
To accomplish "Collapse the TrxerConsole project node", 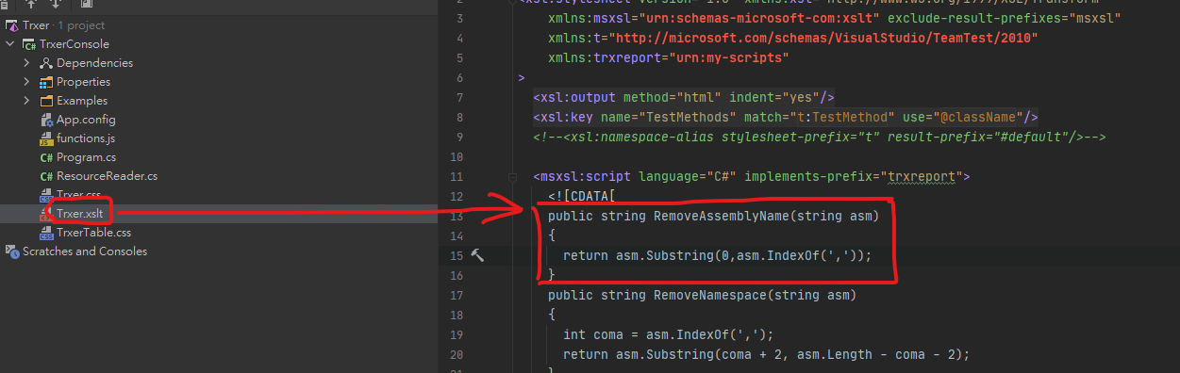I will click(x=10, y=44).
